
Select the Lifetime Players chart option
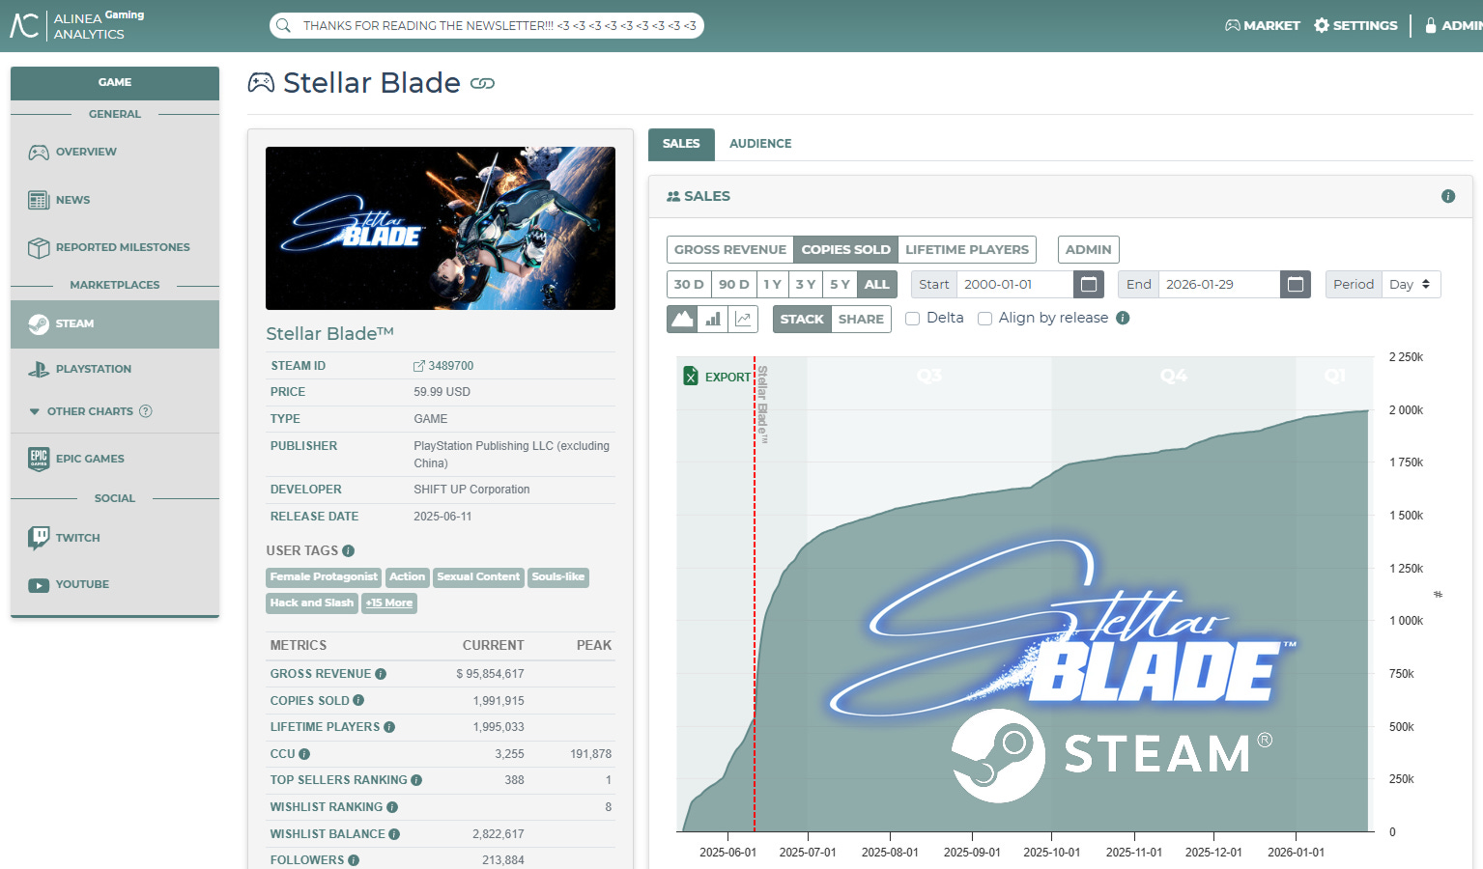pos(967,250)
